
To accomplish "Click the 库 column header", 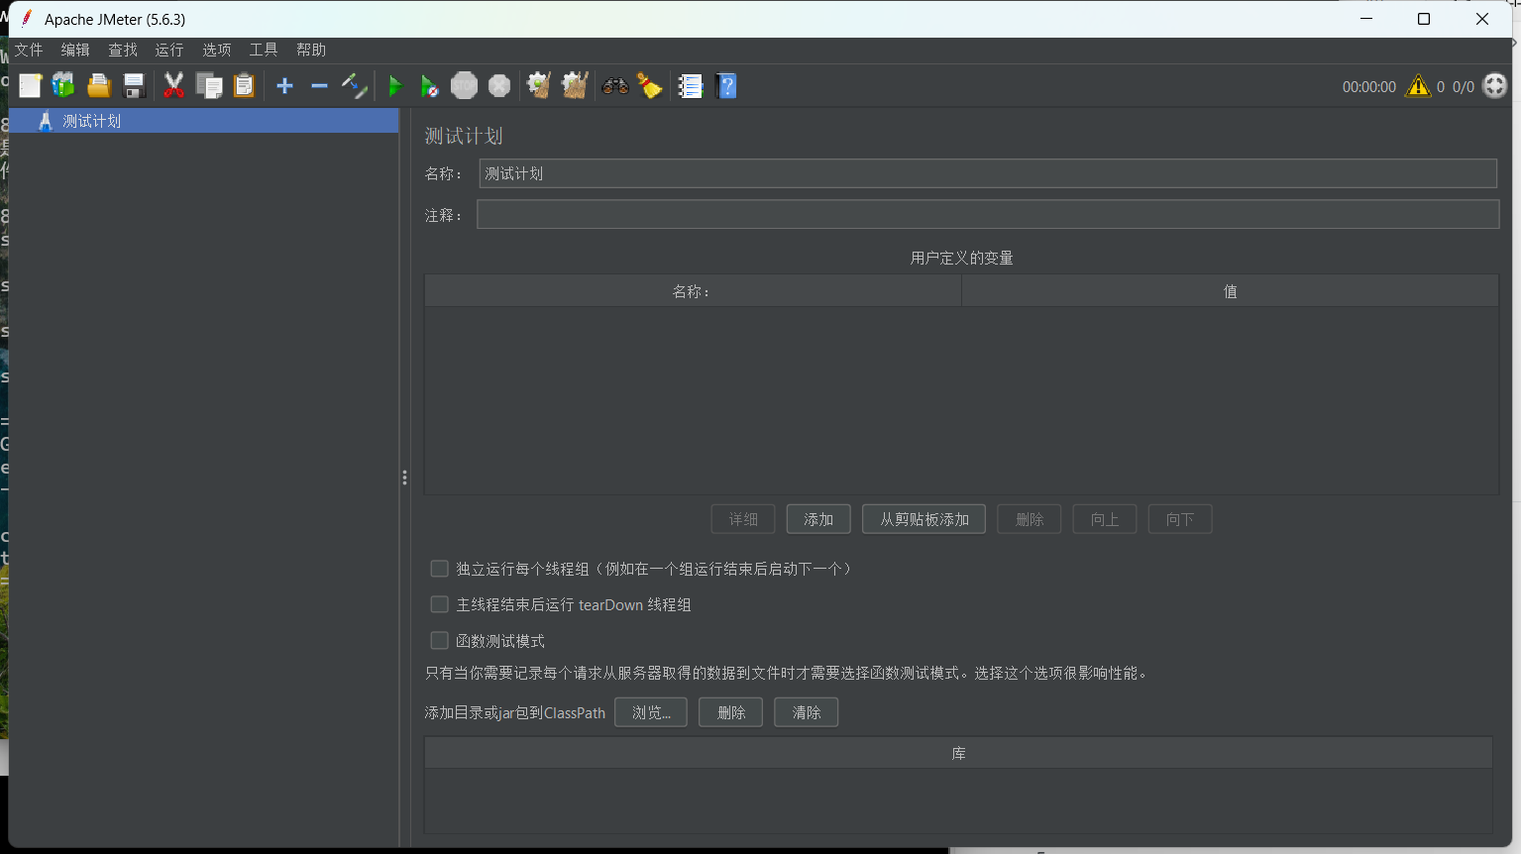I will click(958, 753).
